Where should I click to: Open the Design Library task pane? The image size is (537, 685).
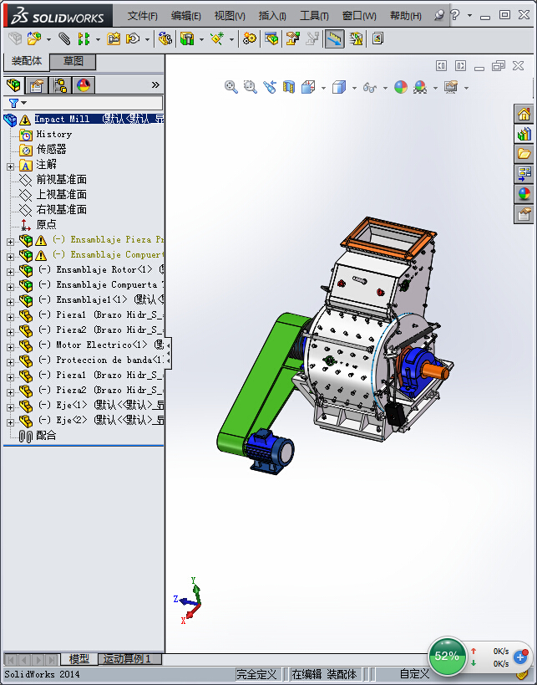point(524,134)
